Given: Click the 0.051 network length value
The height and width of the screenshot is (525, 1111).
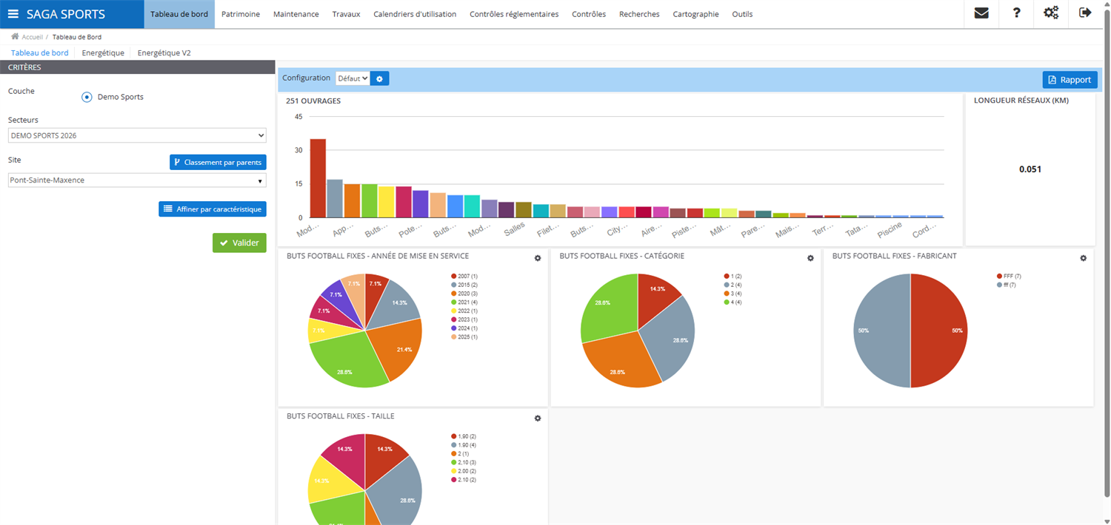Looking at the screenshot, I should point(1030,169).
